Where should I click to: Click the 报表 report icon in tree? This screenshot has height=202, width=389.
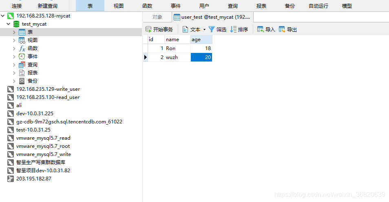tap(22, 73)
